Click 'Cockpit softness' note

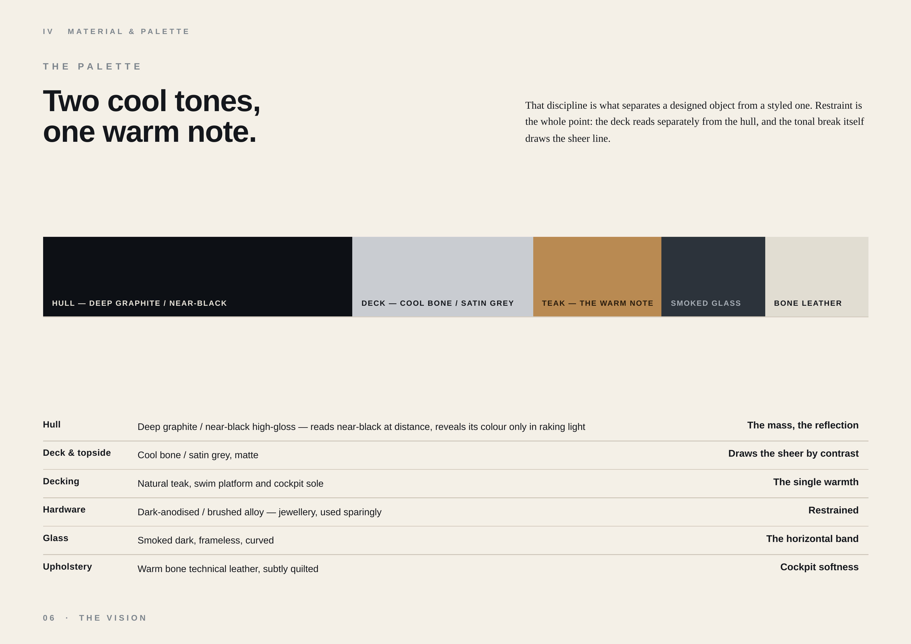(x=819, y=567)
